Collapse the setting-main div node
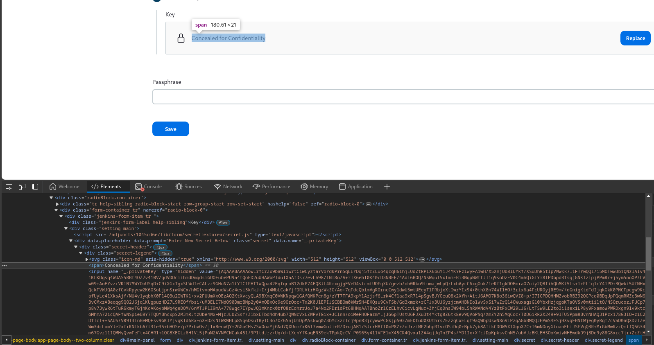The height and width of the screenshot is (345, 654). coord(66,228)
